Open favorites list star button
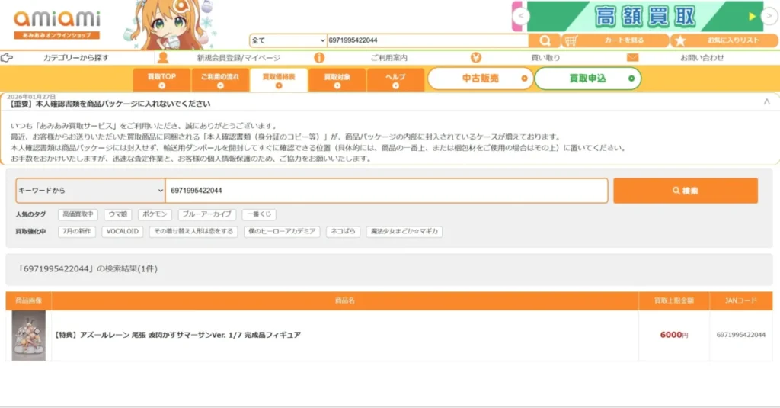Viewport: 780px width, 408px height. tap(724, 40)
